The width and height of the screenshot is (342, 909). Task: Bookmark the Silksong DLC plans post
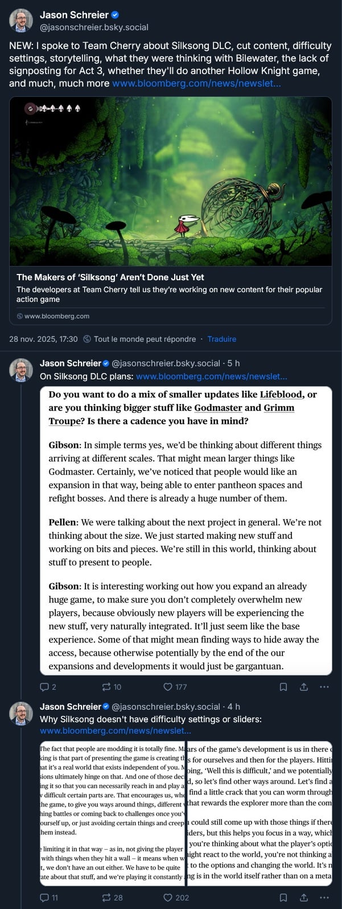point(283,687)
